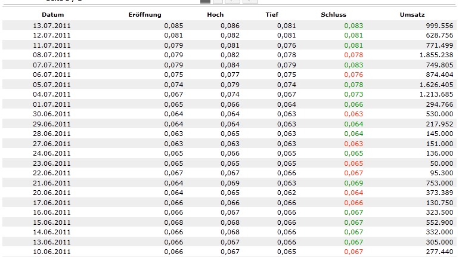
Task: Select the 30.06.2011 date entry
Action: [x=52, y=114]
